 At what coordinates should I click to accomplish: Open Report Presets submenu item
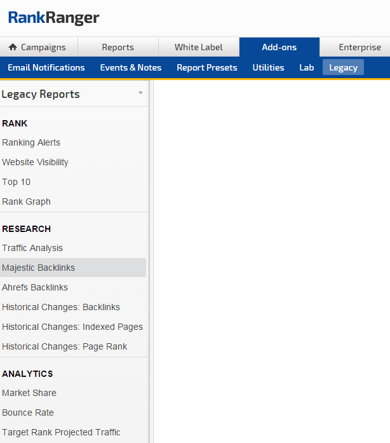[x=206, y=67]
